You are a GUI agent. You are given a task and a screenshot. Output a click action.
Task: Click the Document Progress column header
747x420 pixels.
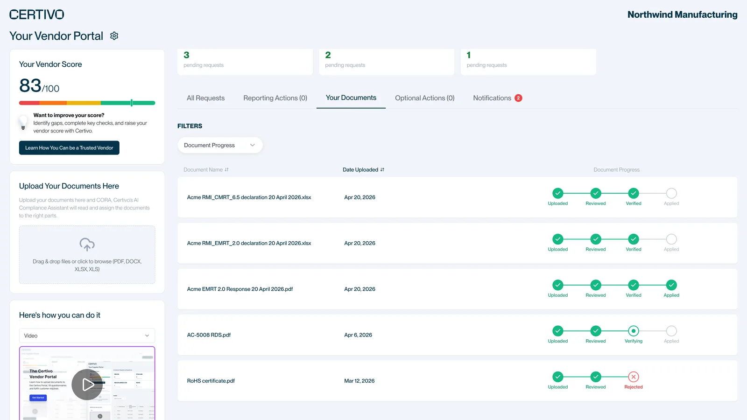[x=616, y=170]
